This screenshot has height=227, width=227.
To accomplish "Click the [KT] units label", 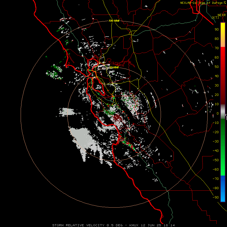I will [215, 17].
